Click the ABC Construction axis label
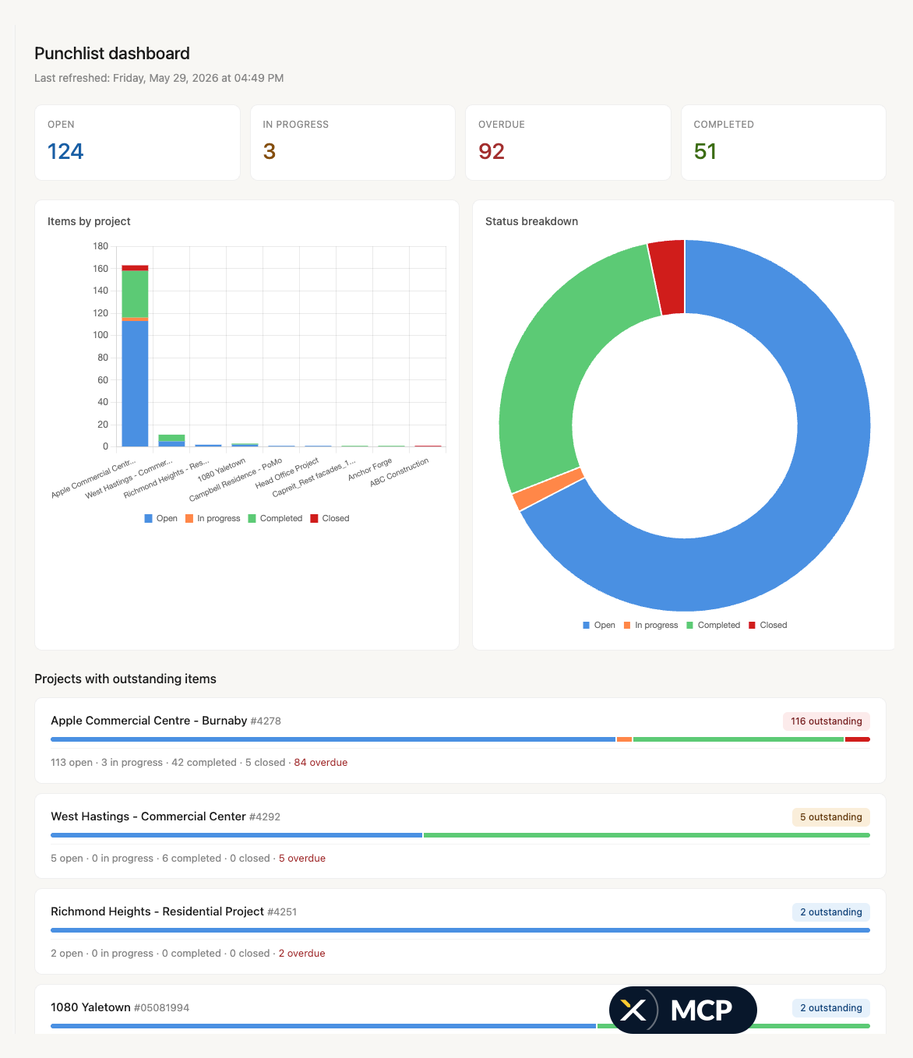Screen dimensions: 913x1058 coord(400,472)
